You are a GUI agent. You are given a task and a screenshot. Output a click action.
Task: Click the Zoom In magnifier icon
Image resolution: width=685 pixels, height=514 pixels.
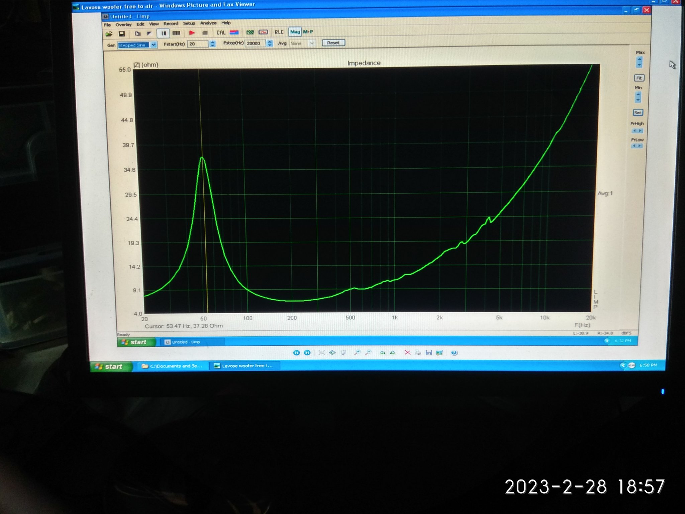coord(357,353)
